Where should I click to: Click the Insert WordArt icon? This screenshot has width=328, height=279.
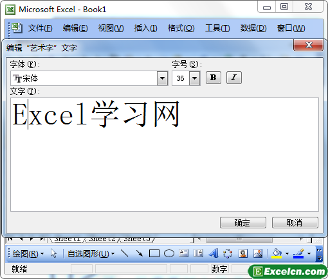click(x=214, y=253)
